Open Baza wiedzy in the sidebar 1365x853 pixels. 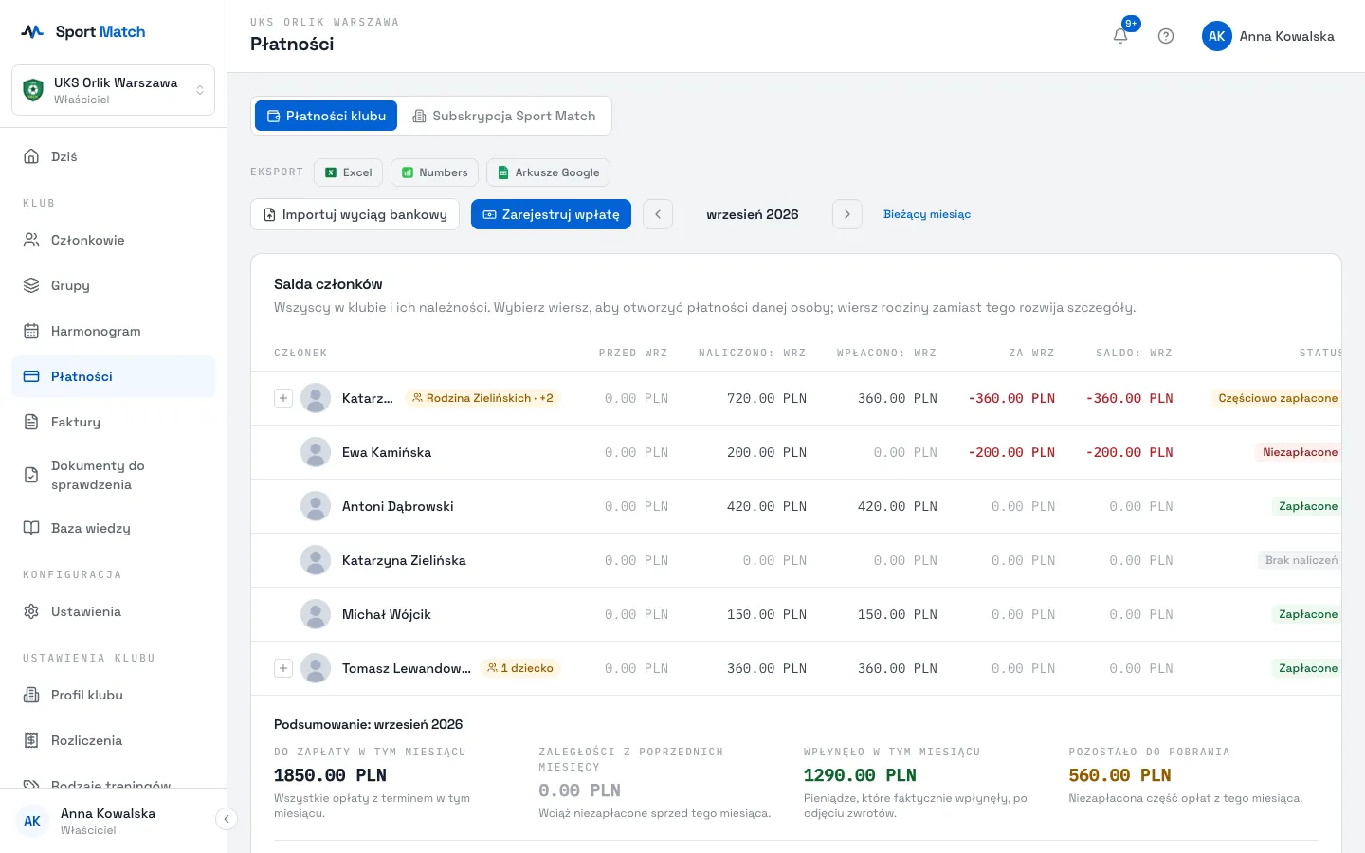113,528
